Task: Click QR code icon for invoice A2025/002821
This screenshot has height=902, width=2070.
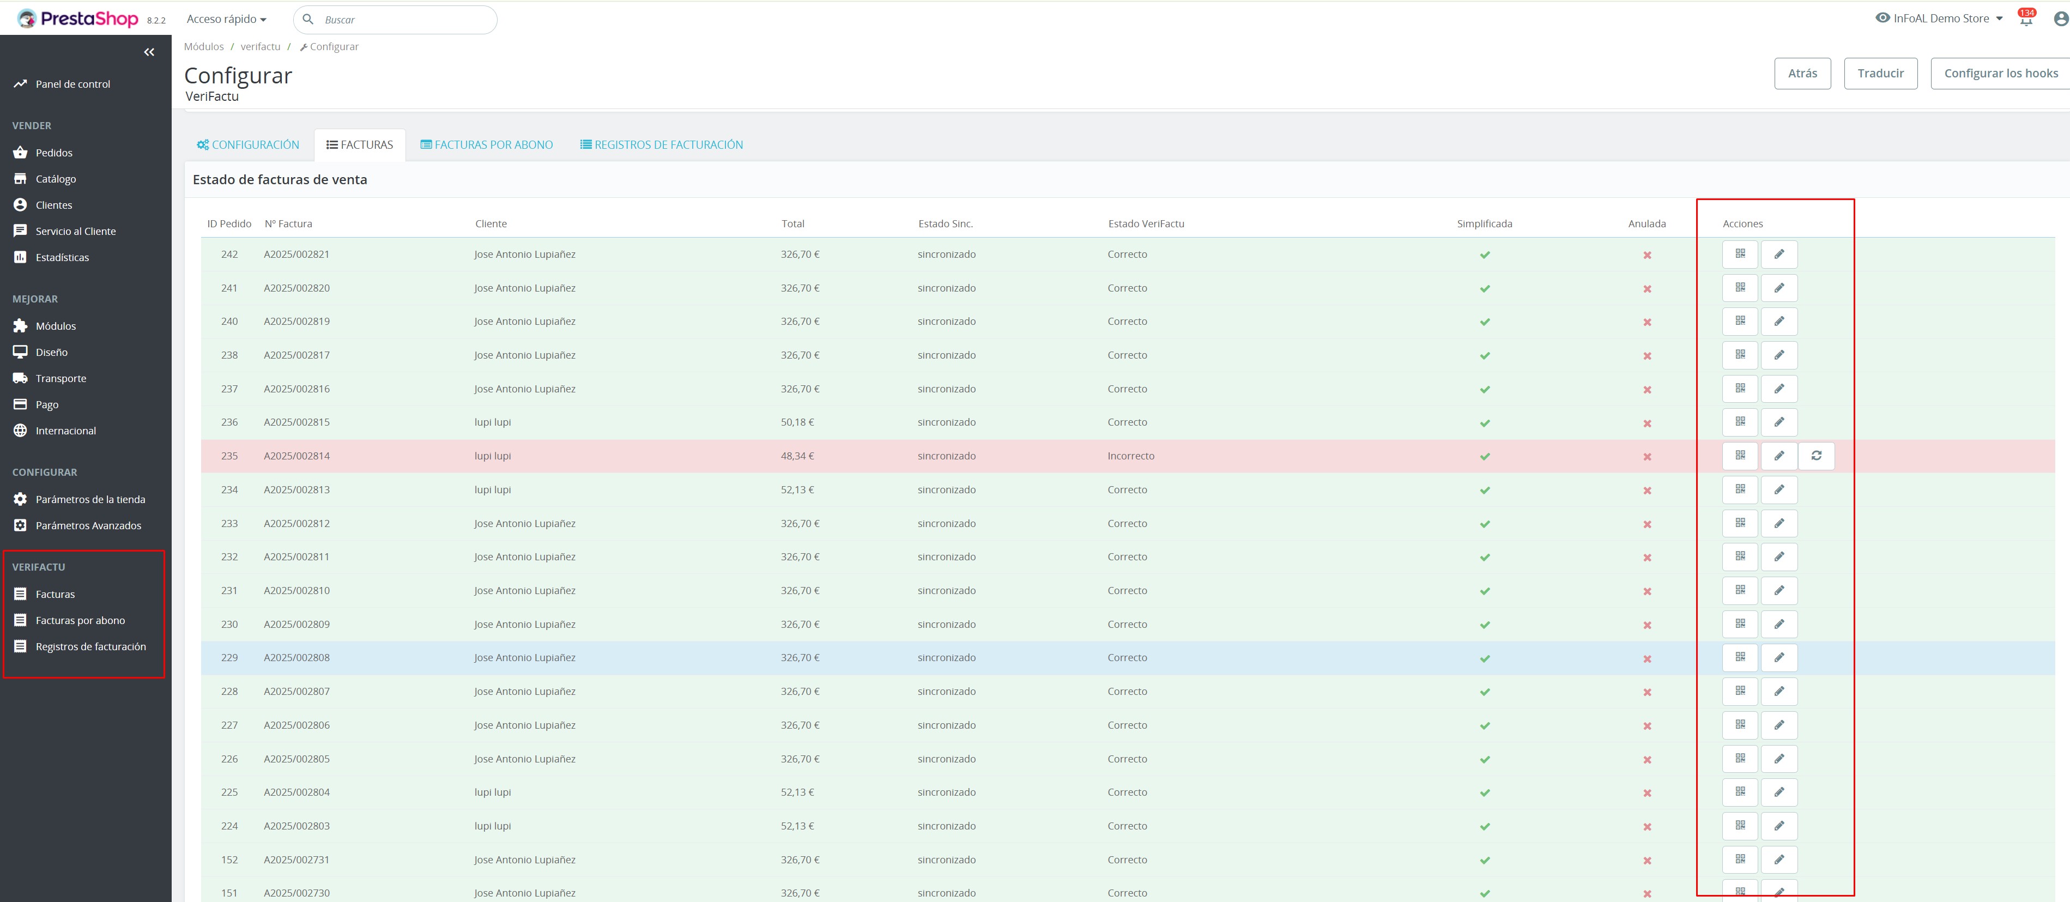Action: tap(1740, 254)
